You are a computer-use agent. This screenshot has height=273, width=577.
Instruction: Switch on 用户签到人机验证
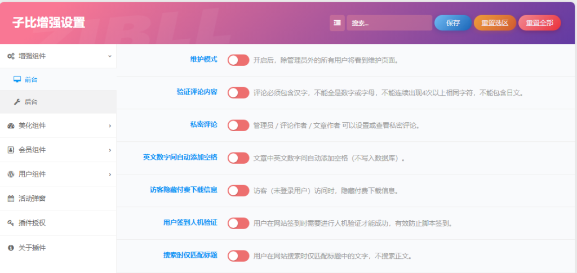238,223
